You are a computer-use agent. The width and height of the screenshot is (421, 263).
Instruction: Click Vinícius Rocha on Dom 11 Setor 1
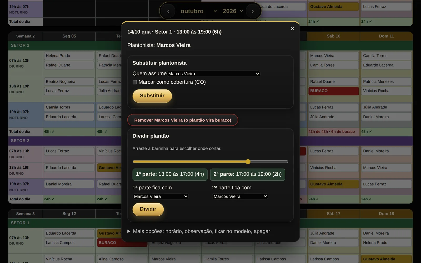point(386,91)
